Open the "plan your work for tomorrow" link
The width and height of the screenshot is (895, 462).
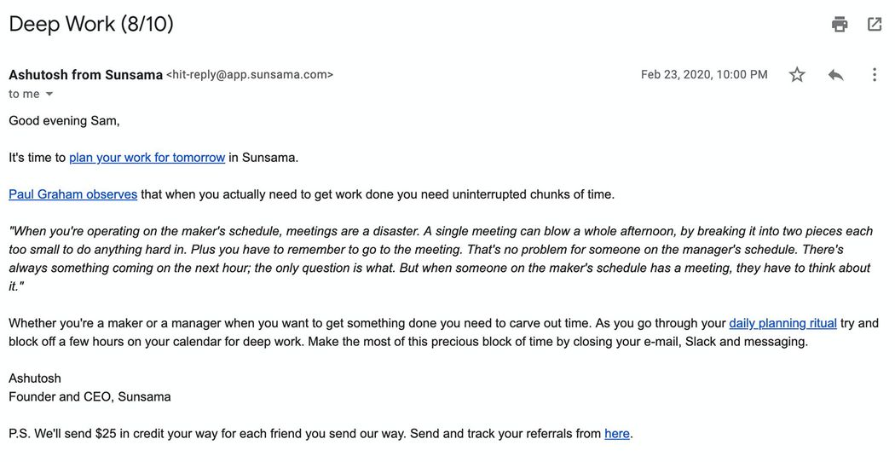pos(147,158)
